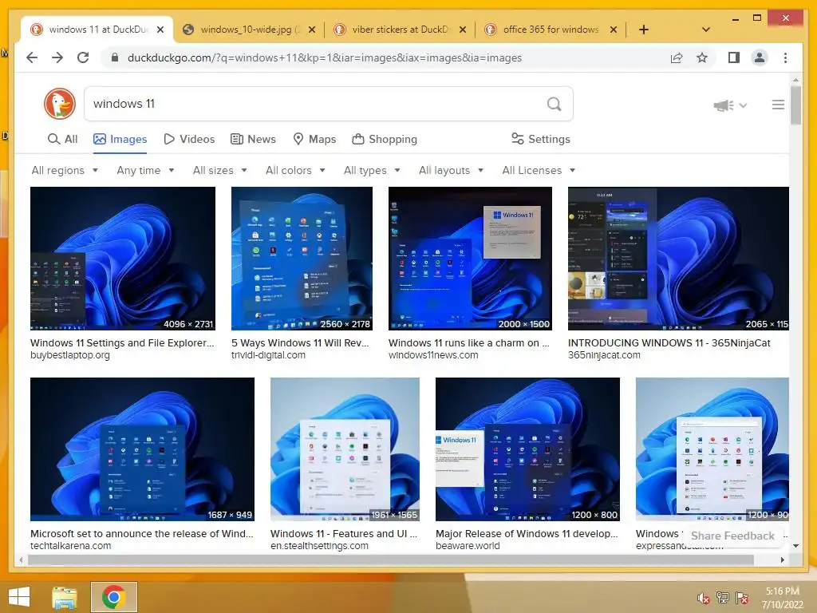Viewport: 817px width, 613px height.
Task: Expand the All layouts filter
Action: [452, 171]
